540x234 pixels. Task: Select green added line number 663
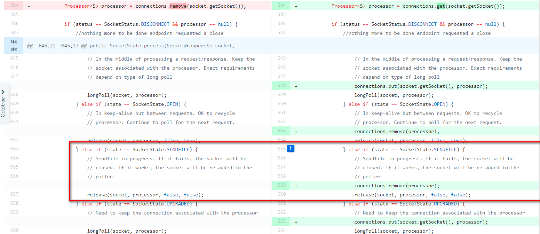point(281,222)
